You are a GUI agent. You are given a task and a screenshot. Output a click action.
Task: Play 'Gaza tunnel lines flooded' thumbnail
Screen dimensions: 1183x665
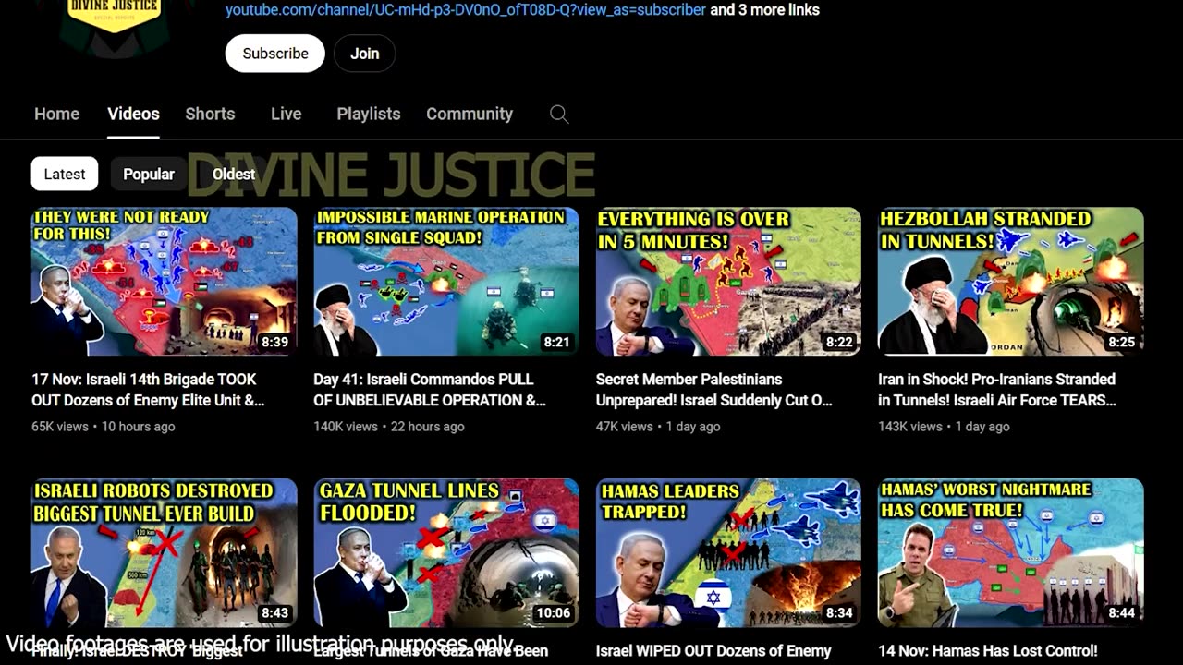446,553
